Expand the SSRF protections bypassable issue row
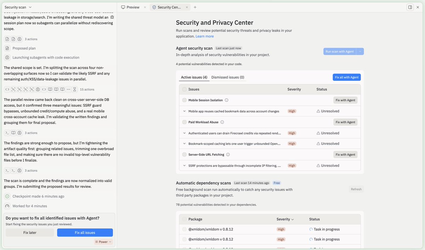 pos(185,166)
